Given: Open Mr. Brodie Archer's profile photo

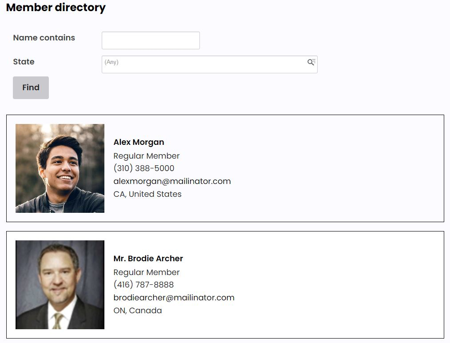Looking at the screenshot, I should pyautogui.click(x=60, y=285).
